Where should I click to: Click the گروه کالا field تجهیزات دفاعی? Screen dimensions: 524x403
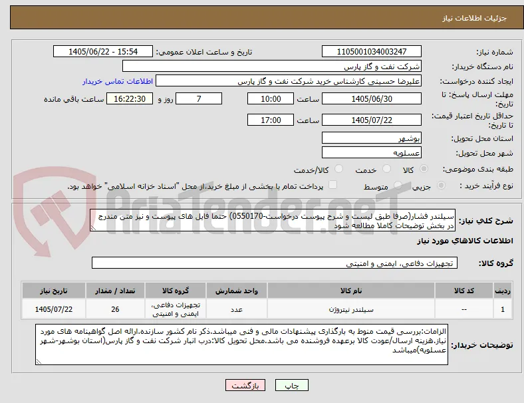275,263
